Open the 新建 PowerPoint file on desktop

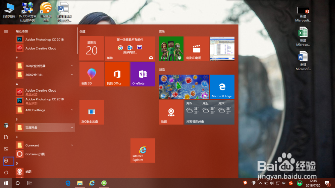point(303,14)
